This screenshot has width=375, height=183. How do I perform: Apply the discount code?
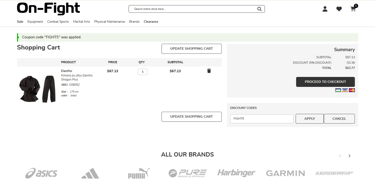[x=309, y=119]
